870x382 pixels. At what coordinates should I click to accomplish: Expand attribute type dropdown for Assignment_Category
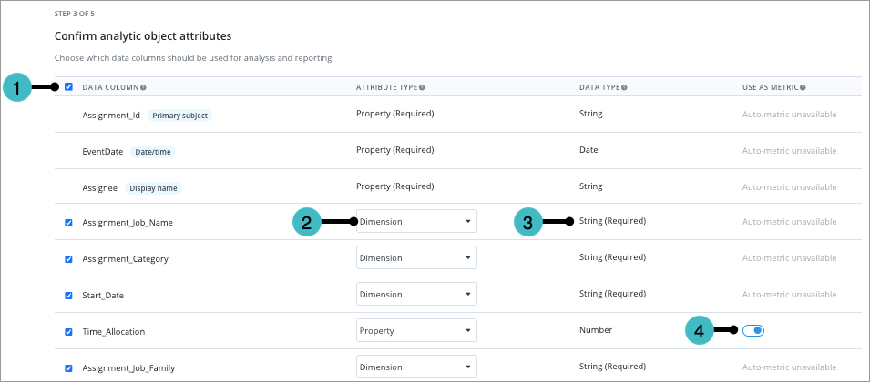[416, 257]
